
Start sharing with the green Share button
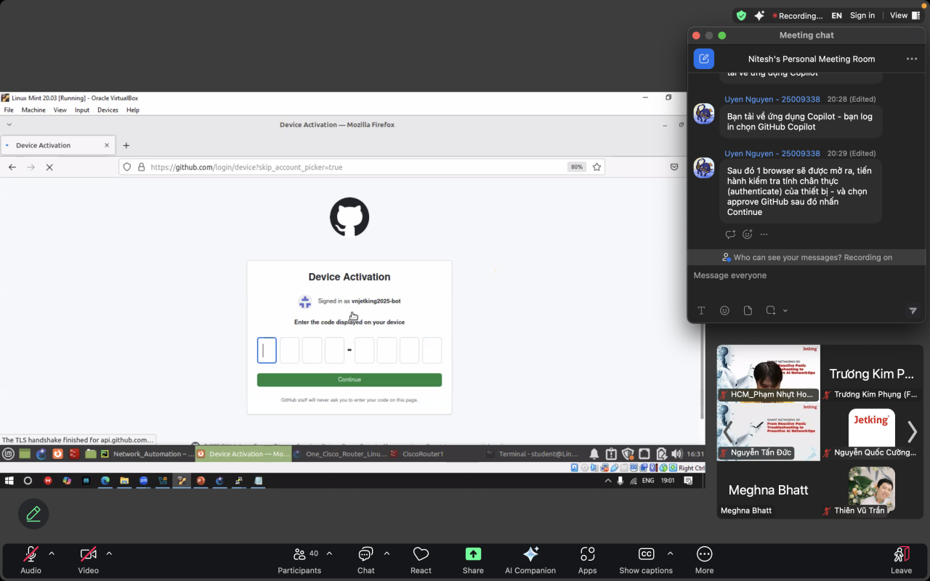pos(473,560)
